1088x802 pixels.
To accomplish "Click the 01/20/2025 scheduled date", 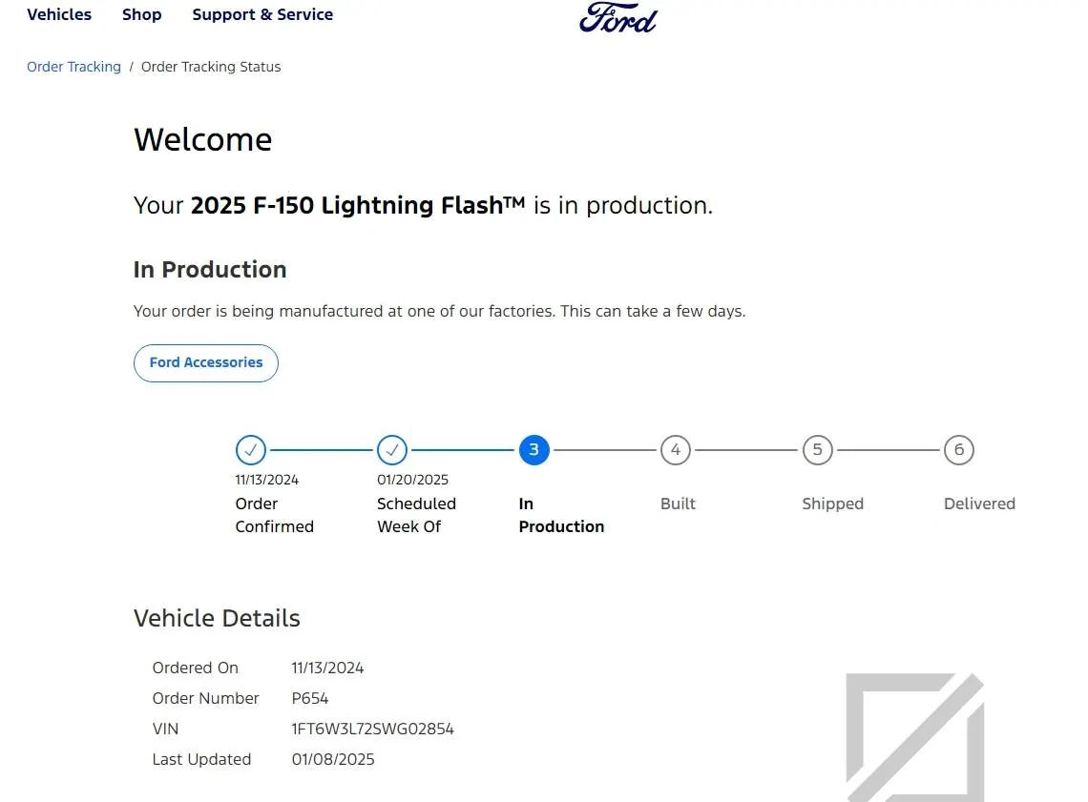I will coord(413,480).
